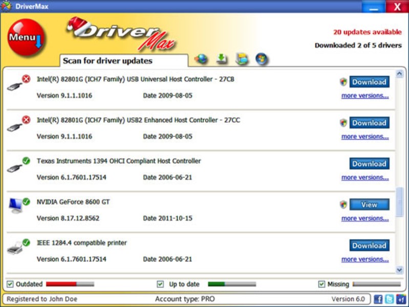The width and height of the screenshot is (409, 307).
Task: Click the Windows logo orb icon
Action: pos(262,59)
